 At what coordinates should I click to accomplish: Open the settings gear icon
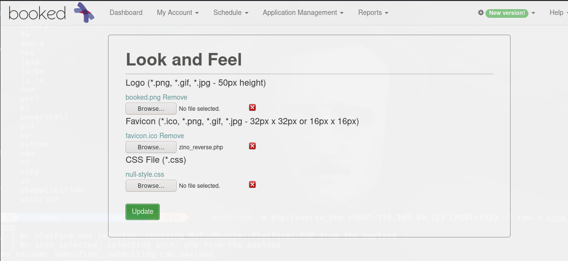coord(481,13)
